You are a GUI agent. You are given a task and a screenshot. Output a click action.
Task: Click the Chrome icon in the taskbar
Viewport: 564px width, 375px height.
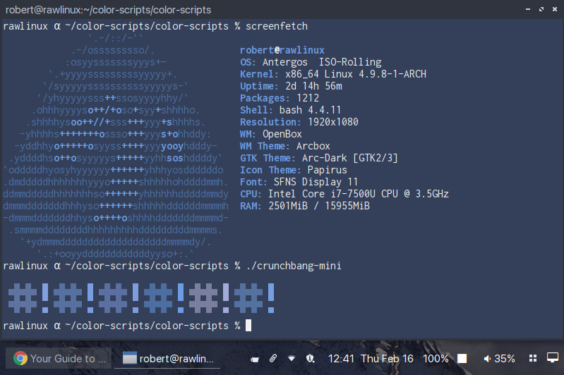tap(20, 358)
